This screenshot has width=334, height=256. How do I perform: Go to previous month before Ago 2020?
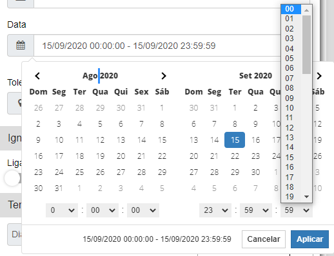click(37, 76)
